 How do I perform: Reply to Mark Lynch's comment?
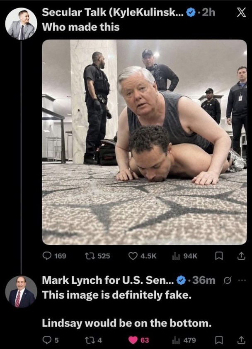51,340
